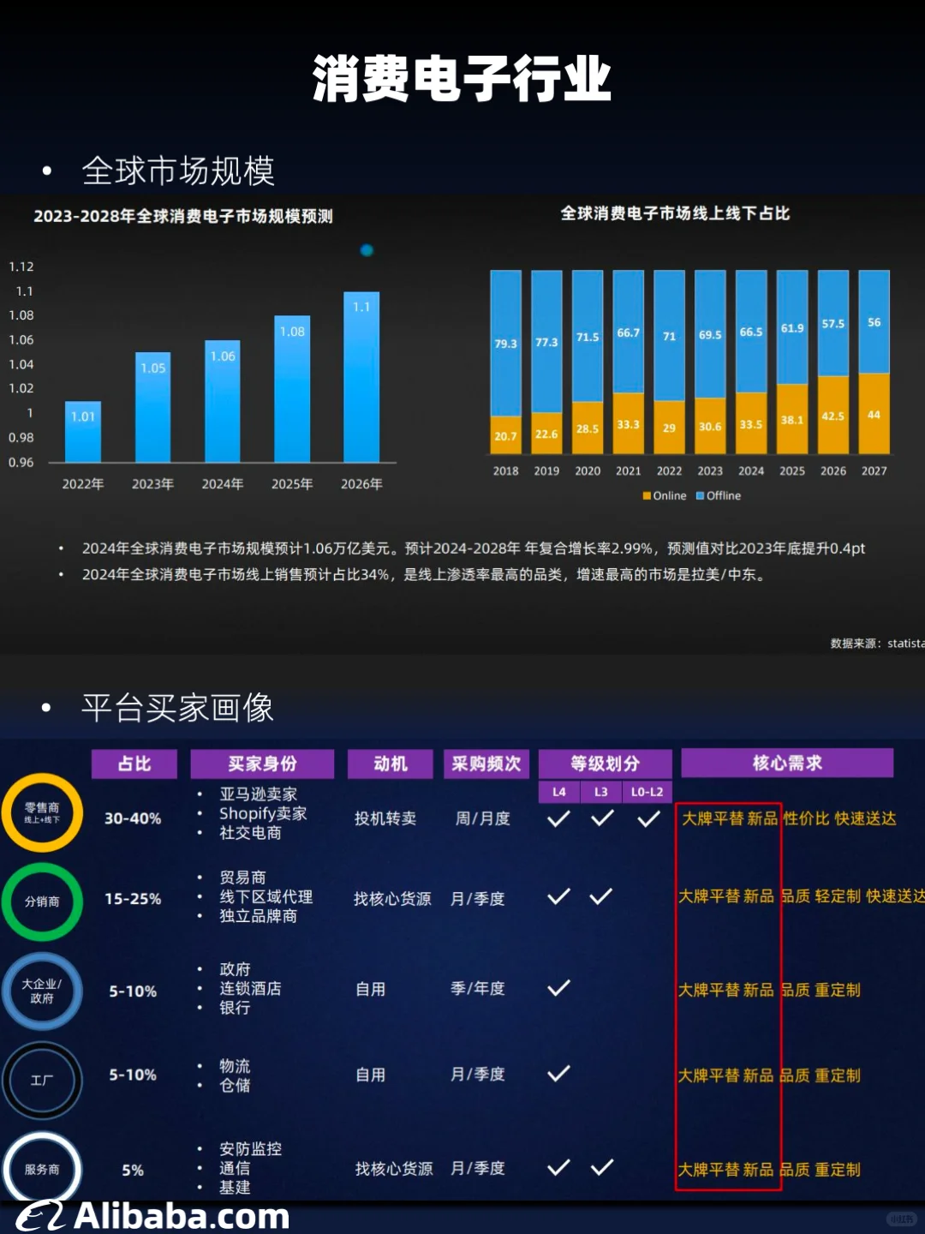Toggle the checkmark in the 工厂 row

558,1073
